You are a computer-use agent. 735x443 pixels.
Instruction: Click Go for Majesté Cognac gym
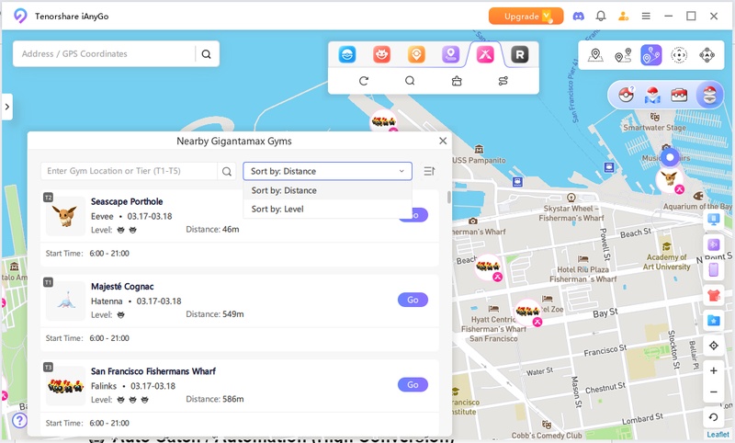point(413,300)
